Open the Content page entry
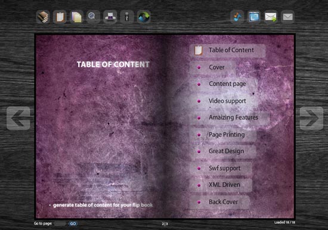The height and width of the screenshot is (230, 328). 224,84
